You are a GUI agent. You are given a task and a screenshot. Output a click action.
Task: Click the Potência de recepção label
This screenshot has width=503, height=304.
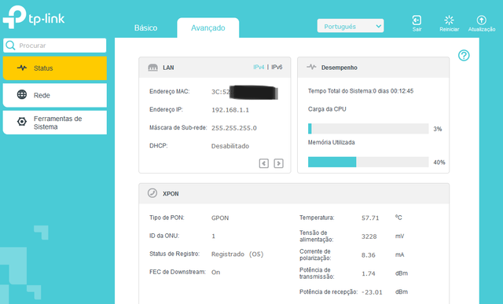(x=329, y=291)
